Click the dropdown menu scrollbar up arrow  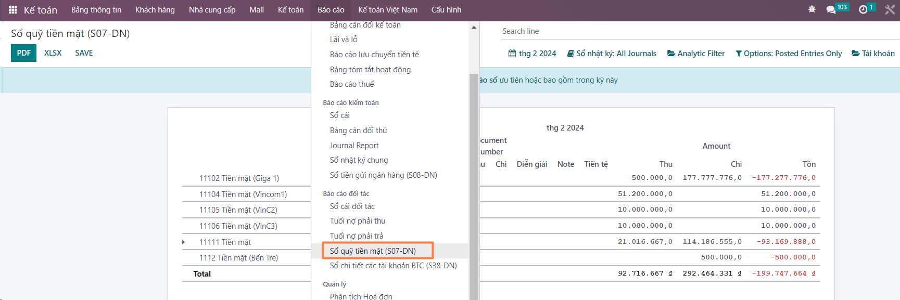pos(474,27)
